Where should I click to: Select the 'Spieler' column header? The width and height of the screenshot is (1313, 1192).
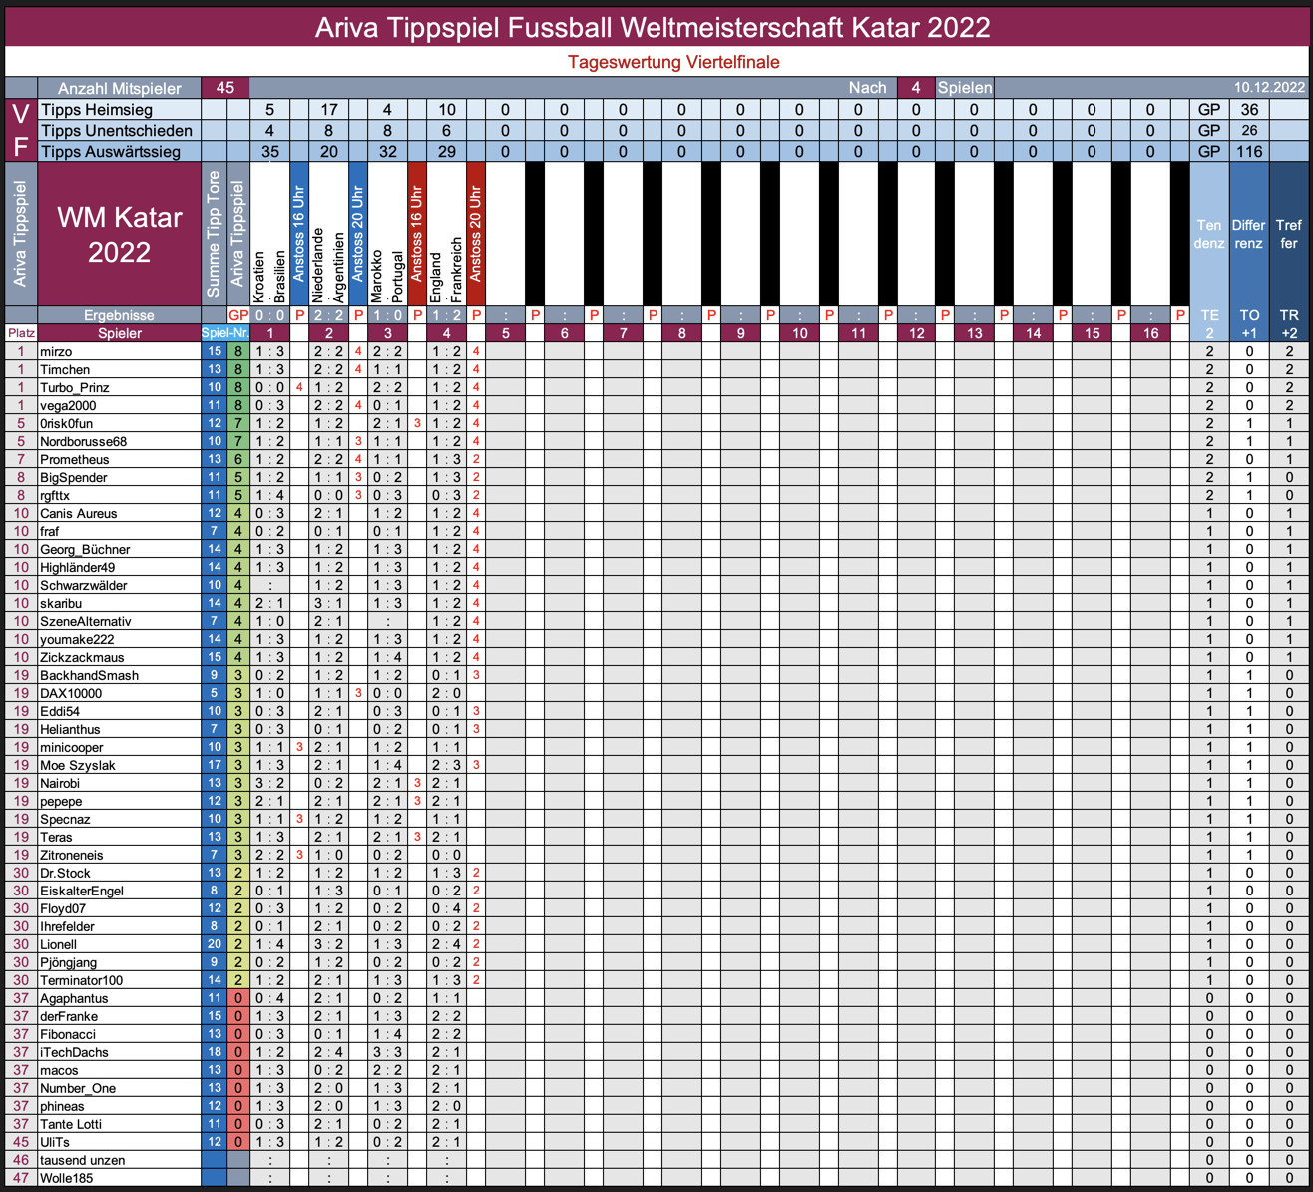[119, 333]
